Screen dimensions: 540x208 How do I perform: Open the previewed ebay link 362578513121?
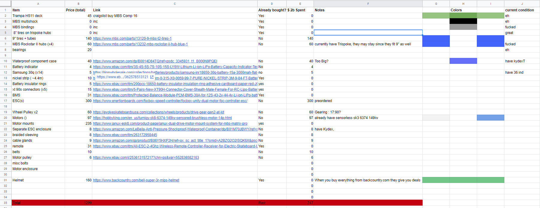click(x=122, y=77)
